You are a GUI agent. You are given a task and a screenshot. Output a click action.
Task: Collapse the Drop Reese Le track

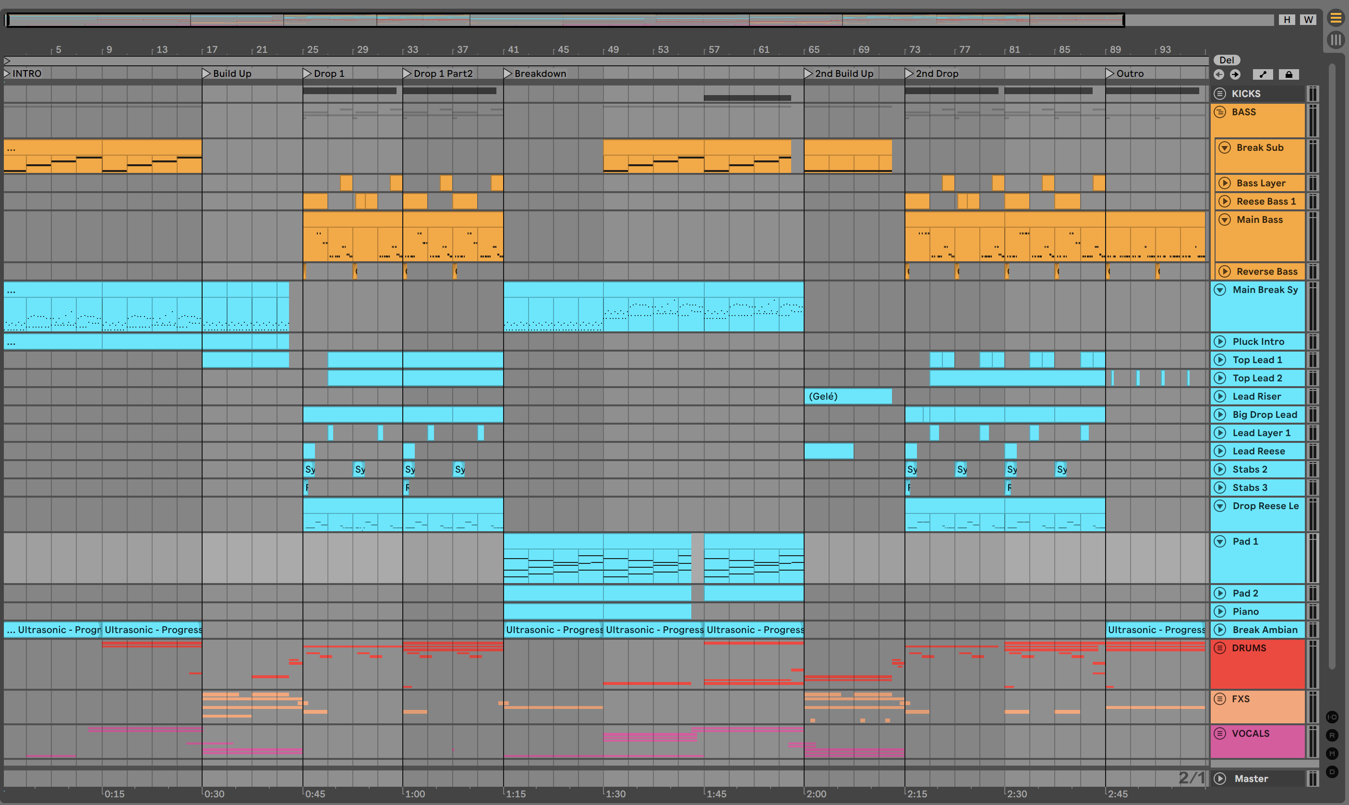click(x=1220, y=506)
